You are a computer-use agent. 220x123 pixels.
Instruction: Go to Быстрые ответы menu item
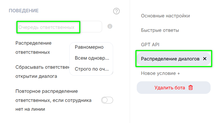(160, 30)
